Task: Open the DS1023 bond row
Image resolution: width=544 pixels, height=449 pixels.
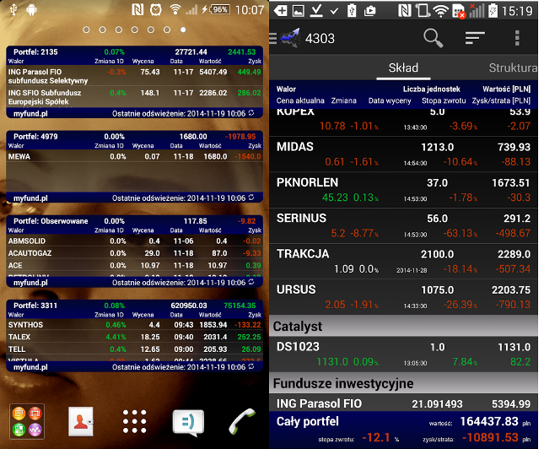Action: pyautogui.click(x=403, y=354)
